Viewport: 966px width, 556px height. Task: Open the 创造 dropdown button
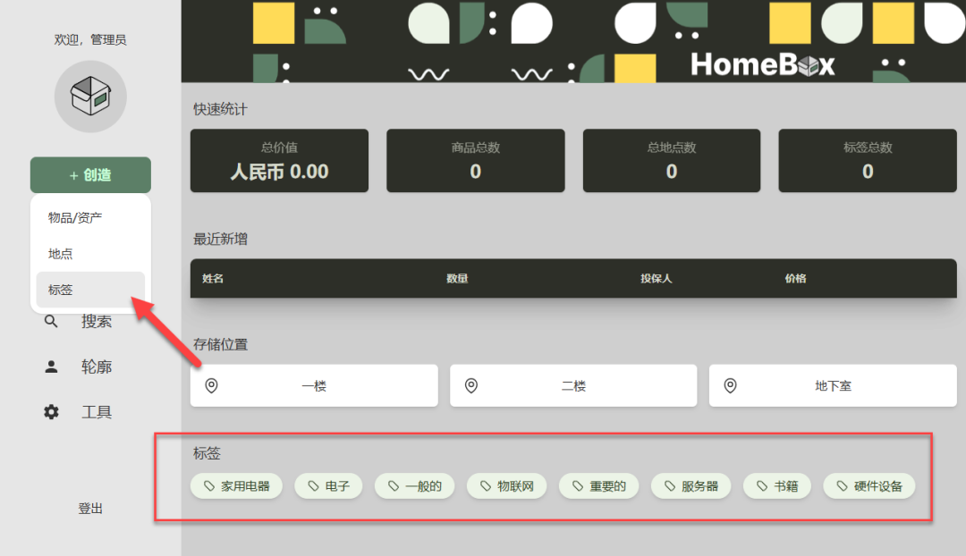pos(90,174)
